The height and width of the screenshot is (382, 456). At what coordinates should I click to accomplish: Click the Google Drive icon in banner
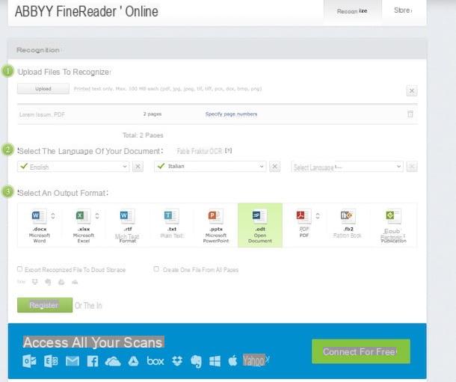[133, 361]
